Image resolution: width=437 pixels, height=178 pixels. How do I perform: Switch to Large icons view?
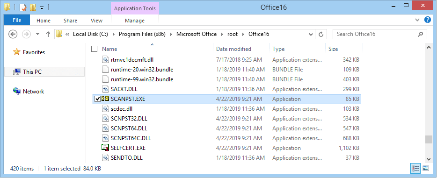point(426,168)
